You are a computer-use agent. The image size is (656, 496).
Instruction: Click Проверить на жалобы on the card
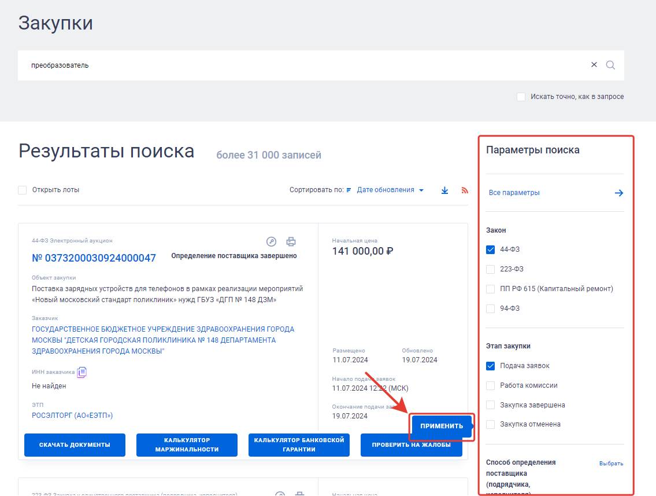(x=411, y=444)
